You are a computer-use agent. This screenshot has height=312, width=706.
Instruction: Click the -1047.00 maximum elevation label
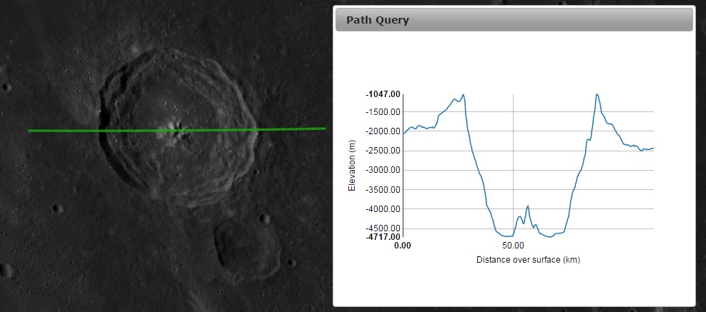383,94
